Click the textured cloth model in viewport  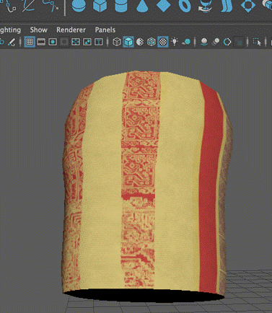(x=147, y=182)
